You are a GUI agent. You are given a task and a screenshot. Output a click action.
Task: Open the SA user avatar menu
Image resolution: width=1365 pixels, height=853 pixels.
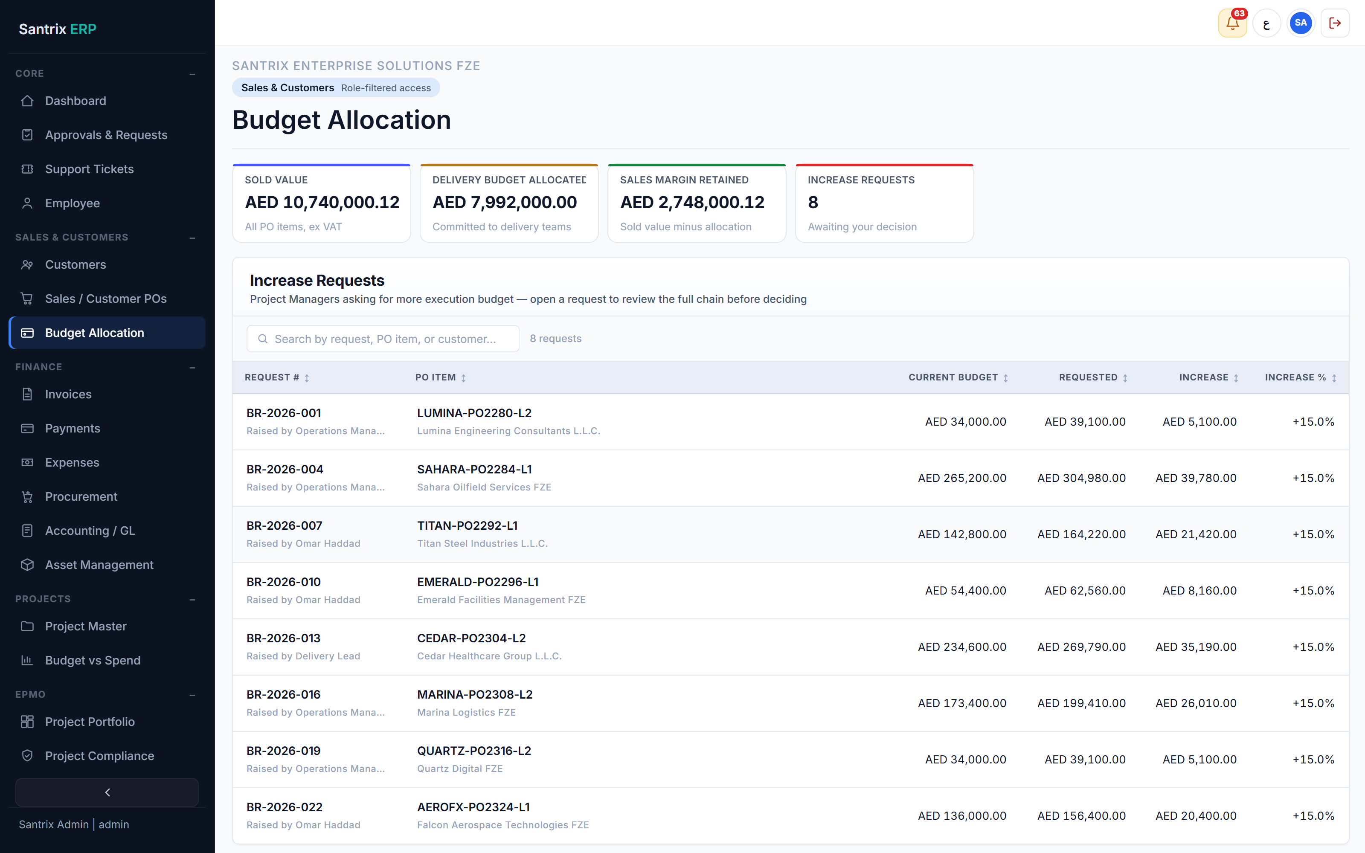(1301, 23)
